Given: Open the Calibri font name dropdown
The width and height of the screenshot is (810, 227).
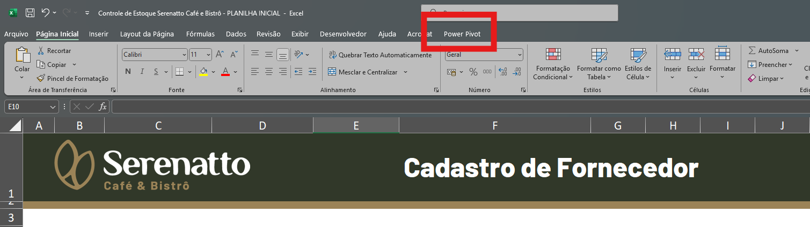Looking at the screenshot, I should [x=184, y=55].
